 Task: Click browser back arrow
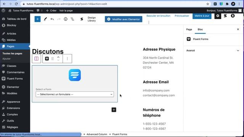coord(4,4)
